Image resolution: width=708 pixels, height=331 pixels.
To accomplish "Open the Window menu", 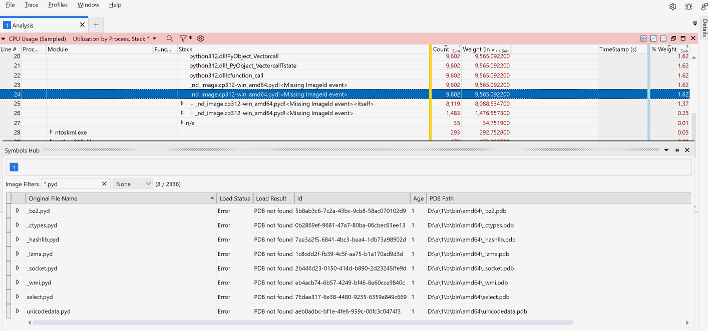I will click(x=88, y=4).
